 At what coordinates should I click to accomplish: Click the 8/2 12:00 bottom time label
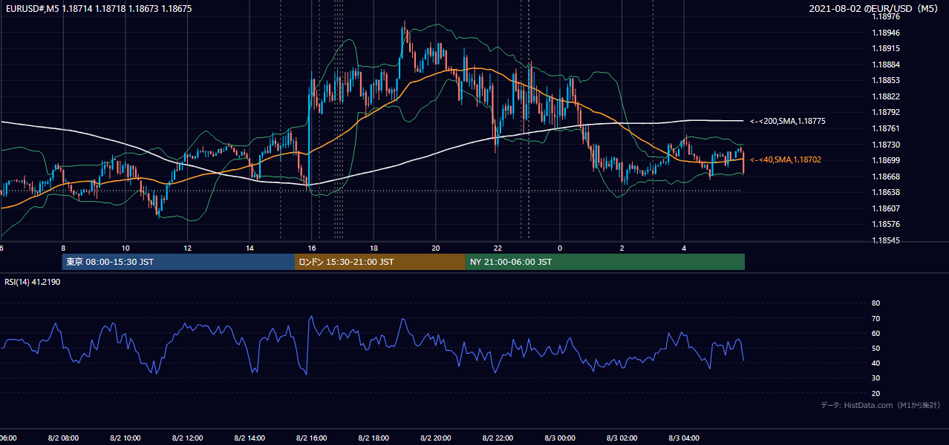[187, 438]
